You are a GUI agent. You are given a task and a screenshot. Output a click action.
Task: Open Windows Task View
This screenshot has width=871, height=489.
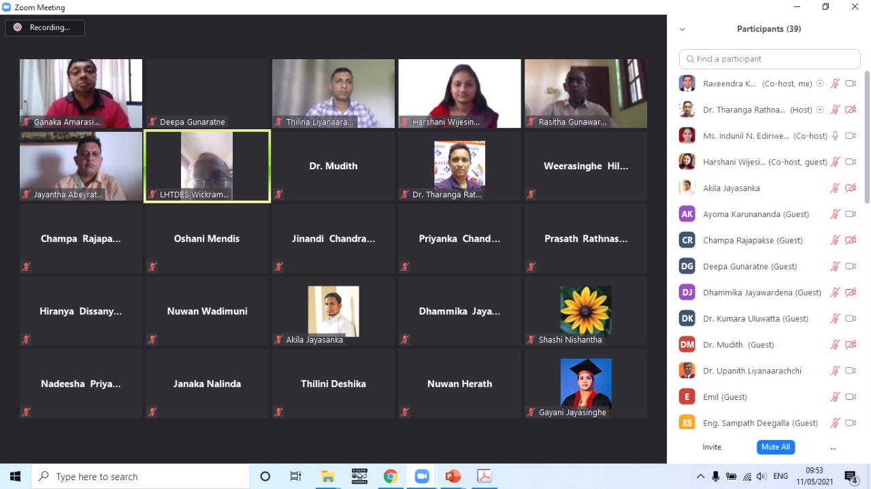point(296,476)
